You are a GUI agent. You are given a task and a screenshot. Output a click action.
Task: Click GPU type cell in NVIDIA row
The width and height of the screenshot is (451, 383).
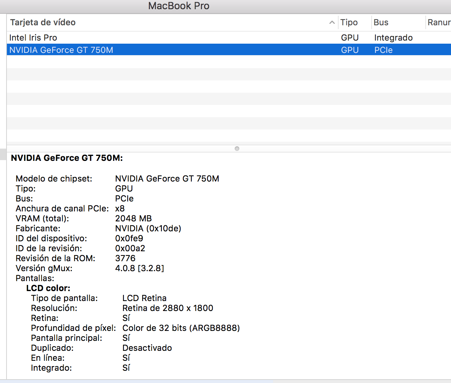[350, 50]
